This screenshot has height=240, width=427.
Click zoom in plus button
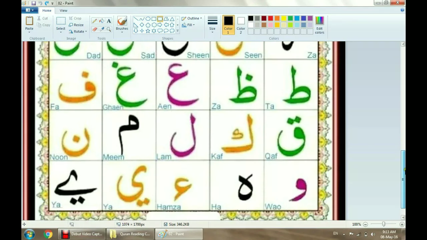click(402, 224)
